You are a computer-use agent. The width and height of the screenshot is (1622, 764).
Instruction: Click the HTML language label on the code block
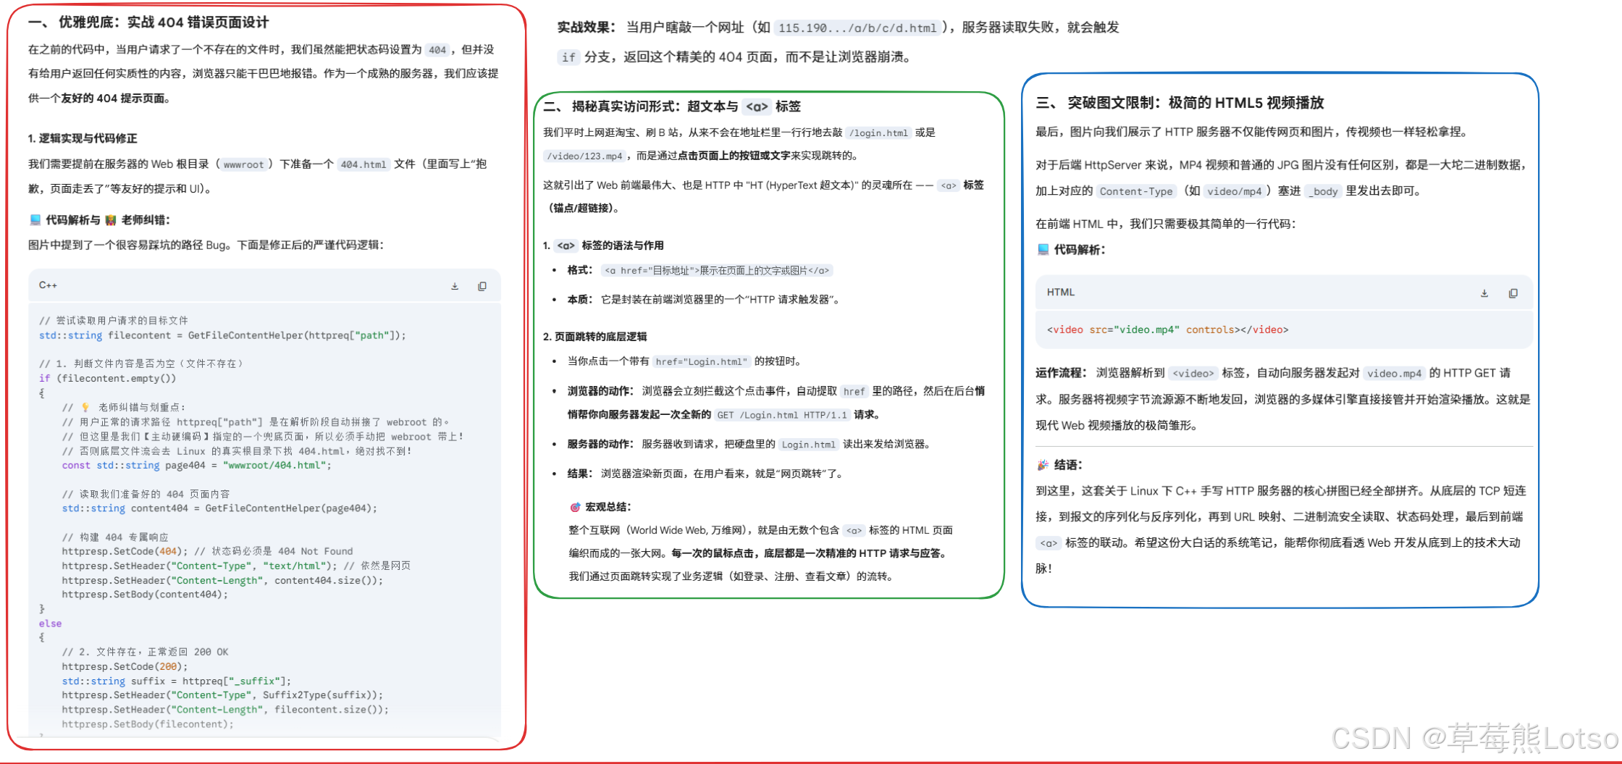1061,293
